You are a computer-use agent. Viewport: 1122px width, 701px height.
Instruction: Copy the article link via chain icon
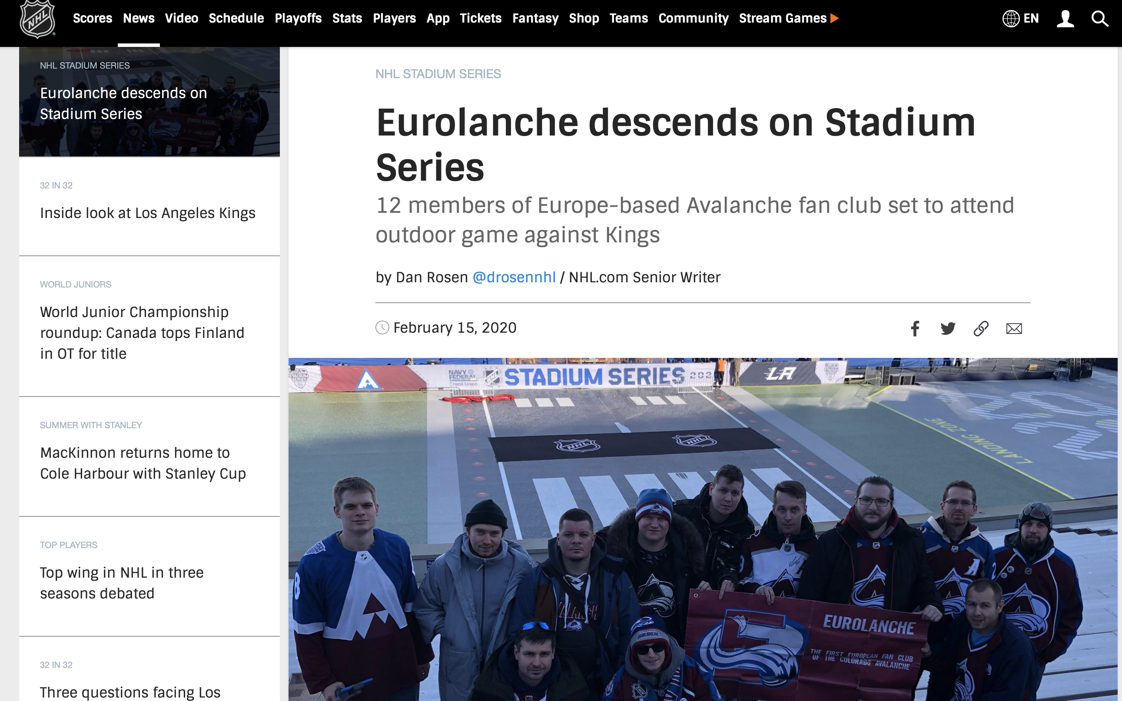(981, 328)
